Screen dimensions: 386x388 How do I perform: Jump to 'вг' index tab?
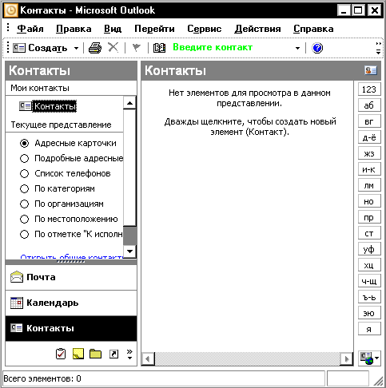click(x=369, y=121)
